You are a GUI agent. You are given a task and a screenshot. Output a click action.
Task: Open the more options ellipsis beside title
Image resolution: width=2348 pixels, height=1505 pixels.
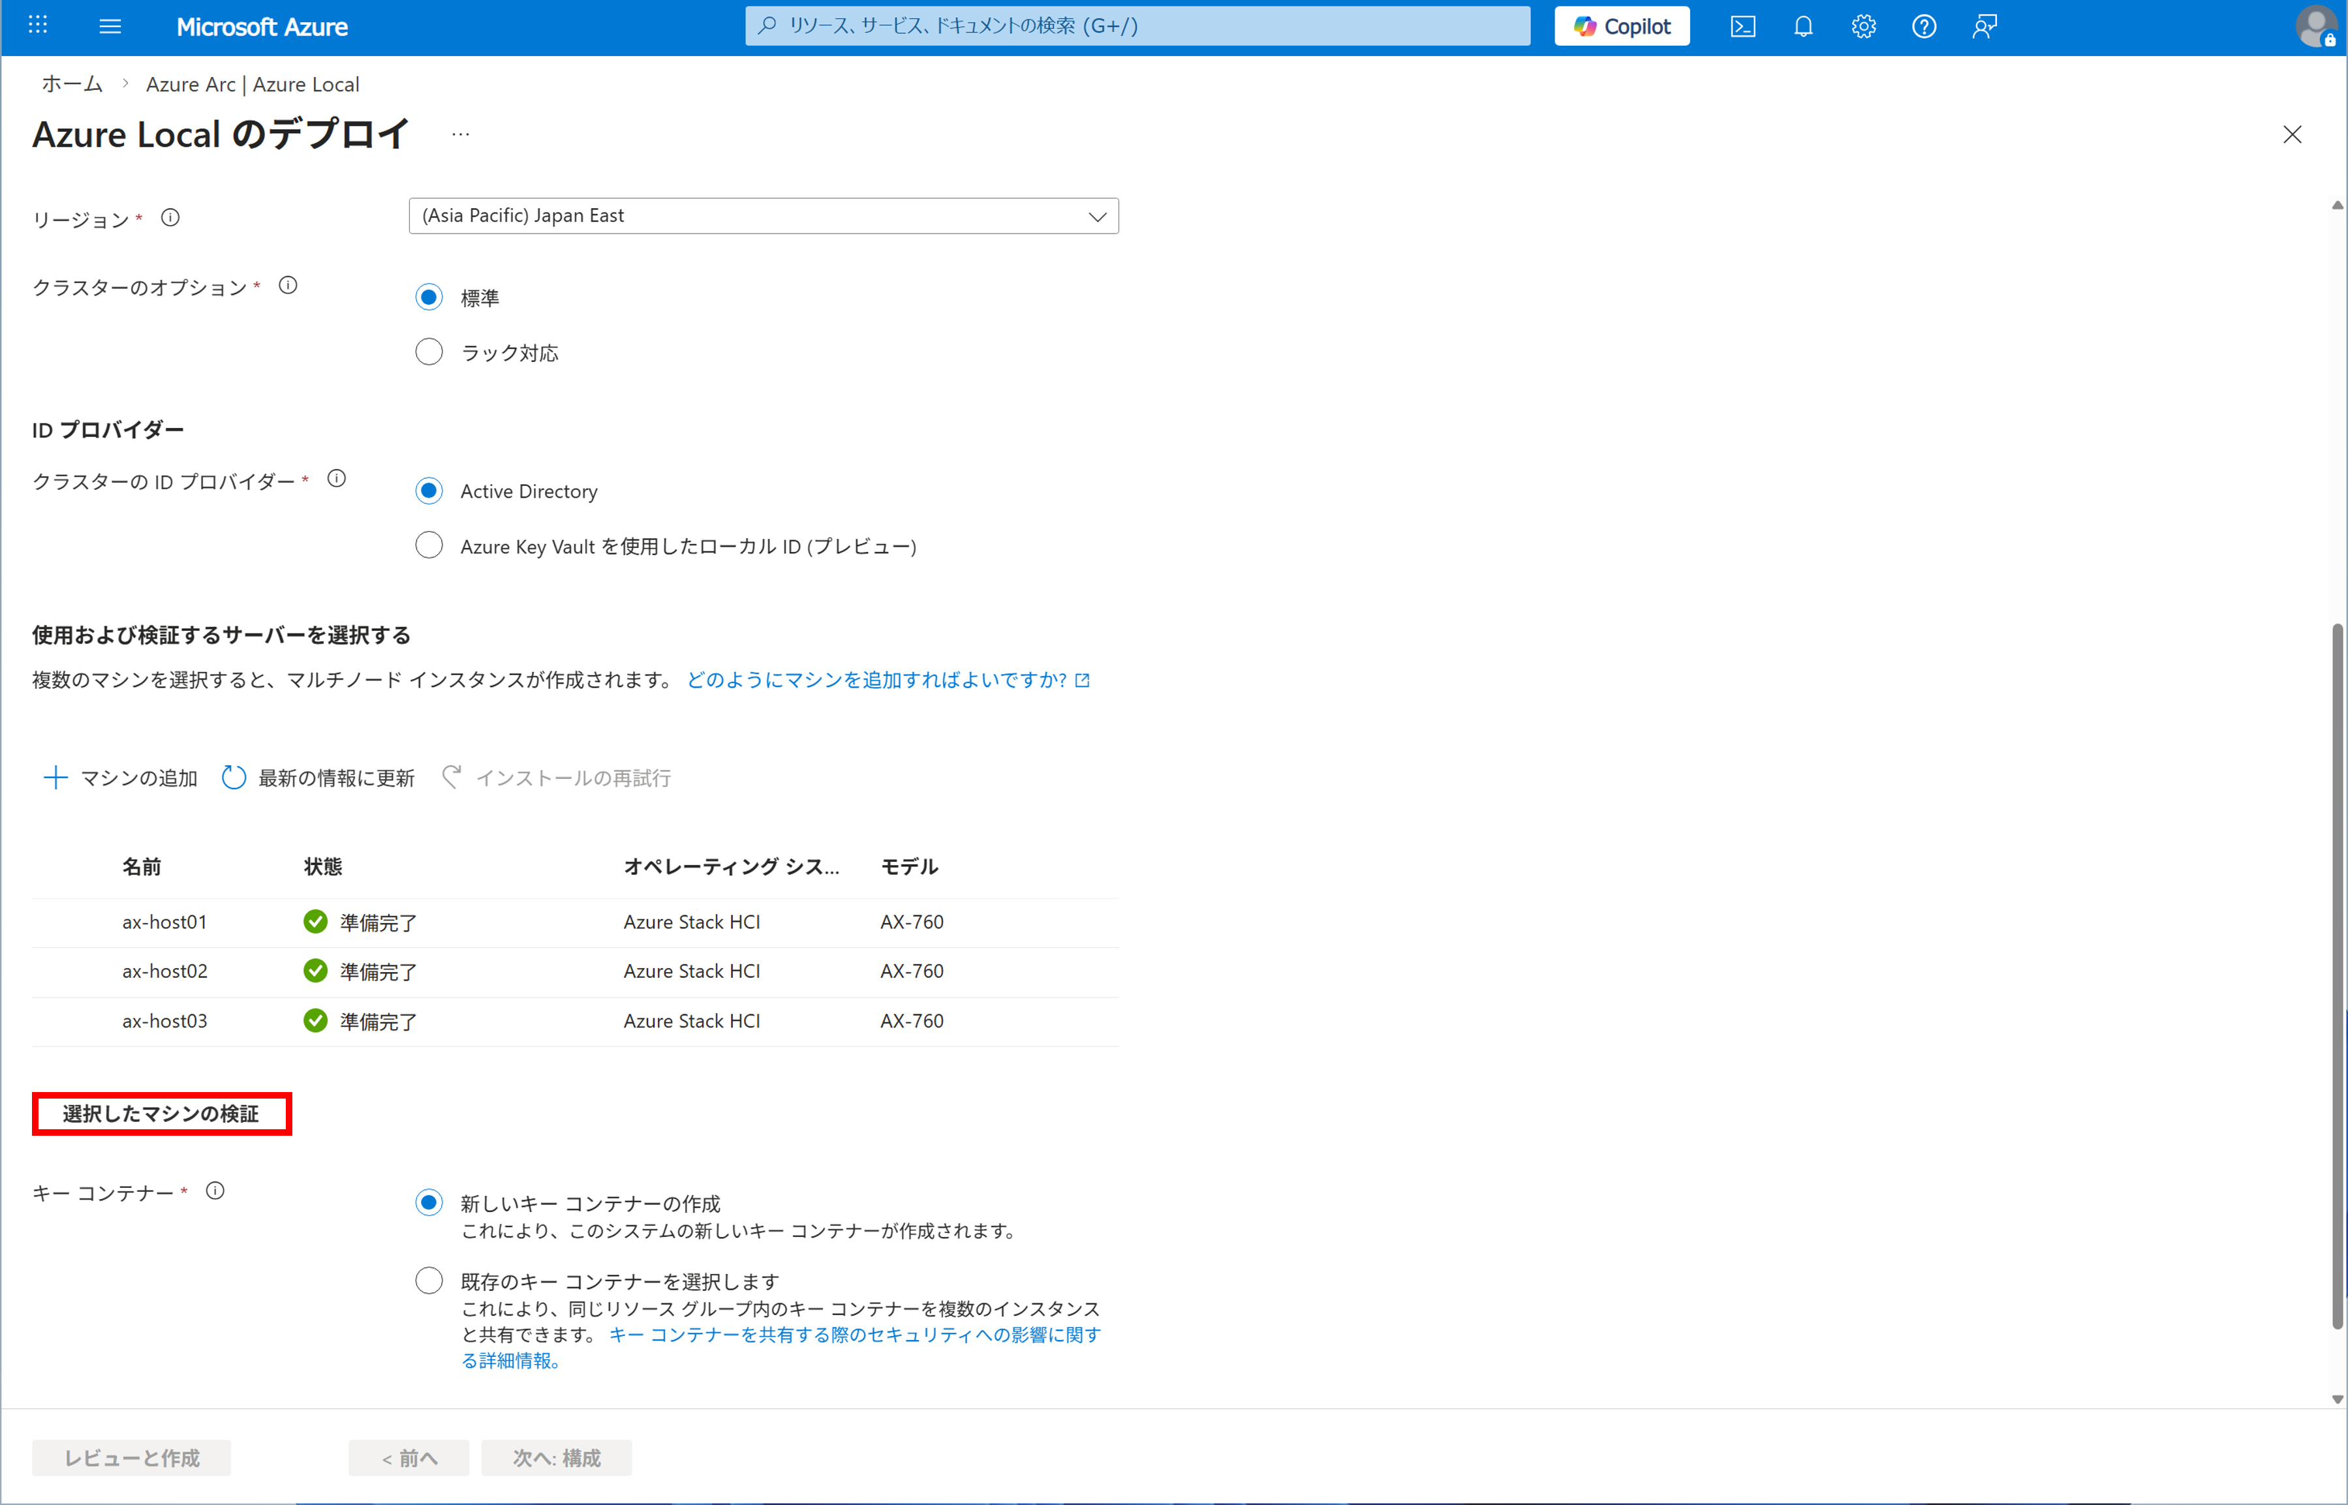point(461,135)
